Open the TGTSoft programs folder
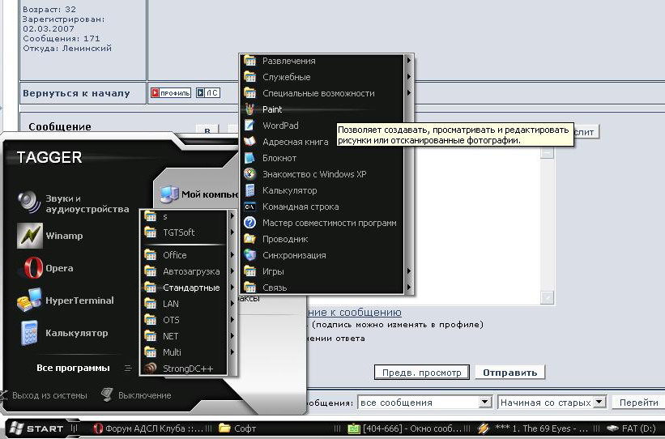Screen dimensions: 665x439 (x=189, y=232)
